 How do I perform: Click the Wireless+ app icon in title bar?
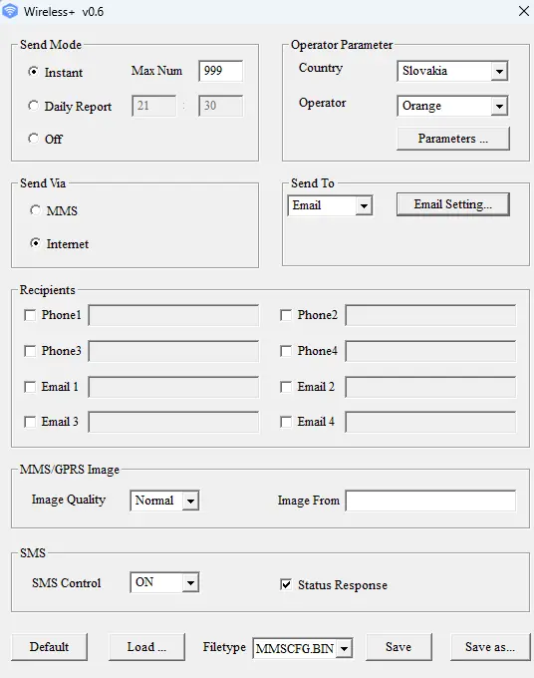[10, 11]
